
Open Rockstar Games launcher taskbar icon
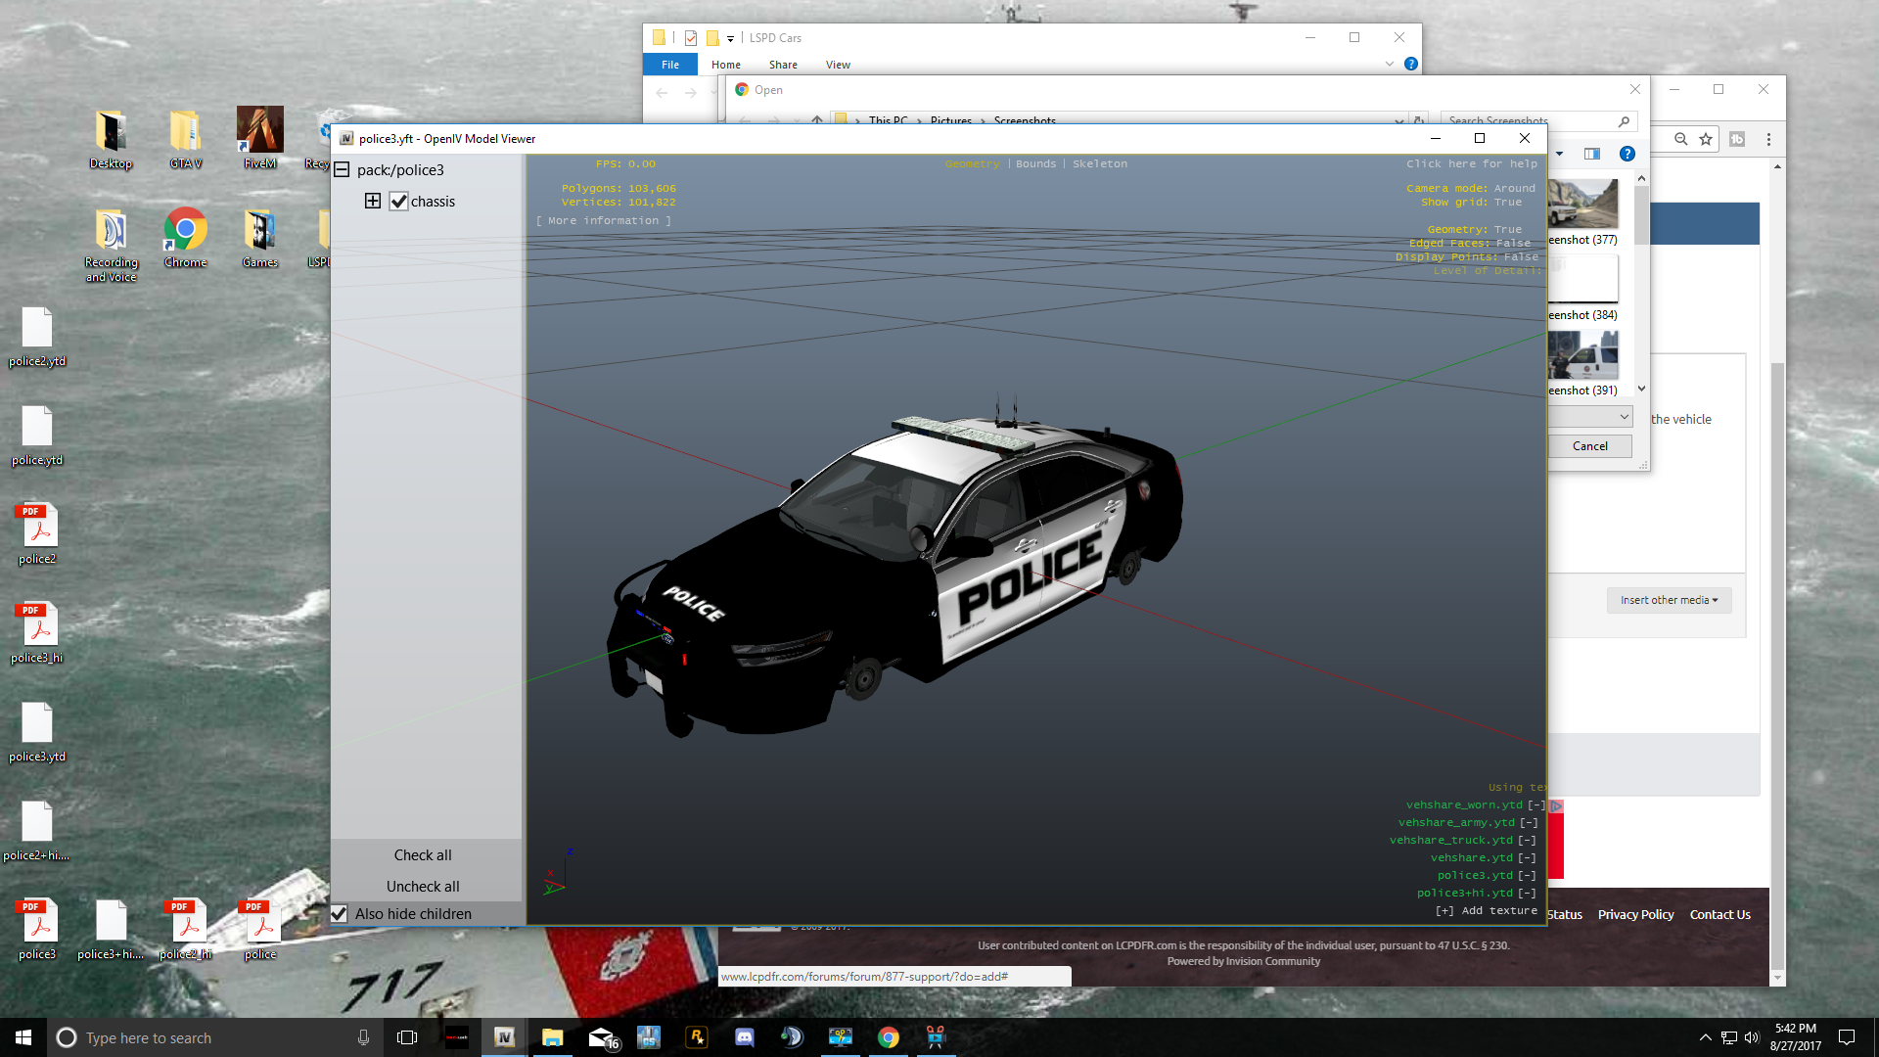click(697, 1037)
